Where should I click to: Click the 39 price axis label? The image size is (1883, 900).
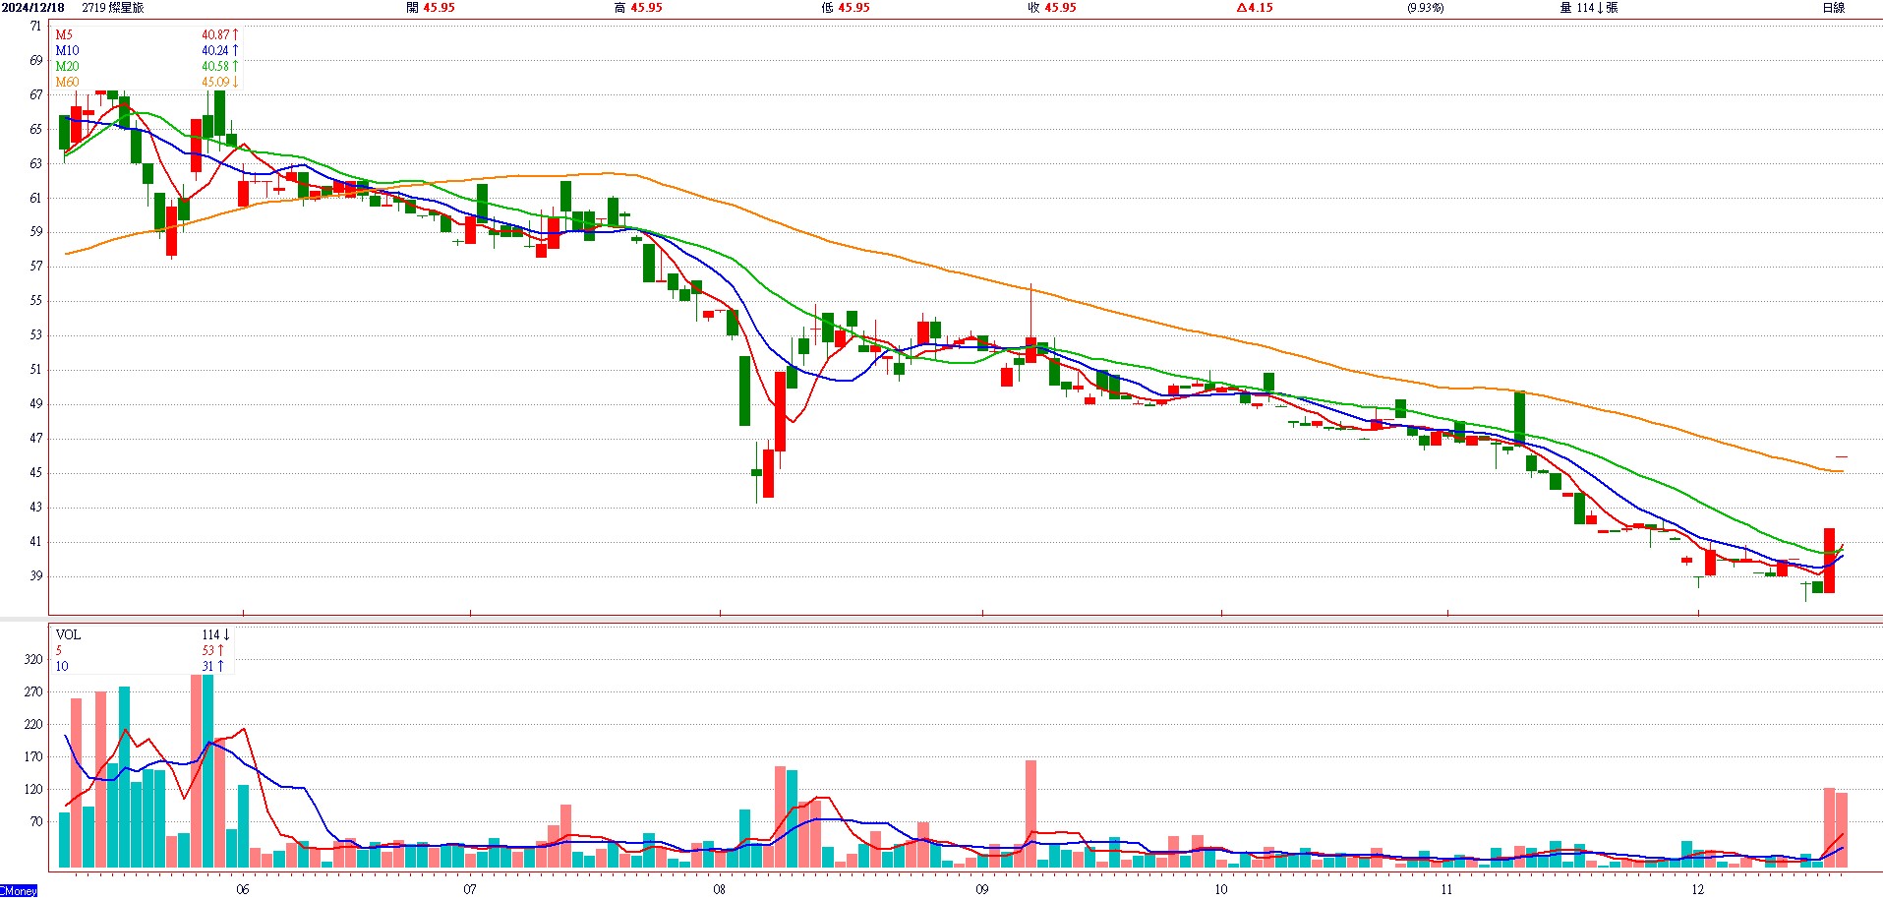tap(35, 575)
